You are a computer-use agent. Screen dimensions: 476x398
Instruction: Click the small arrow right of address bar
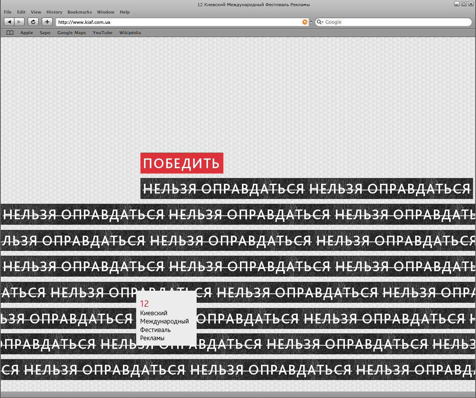click(311, 22)
